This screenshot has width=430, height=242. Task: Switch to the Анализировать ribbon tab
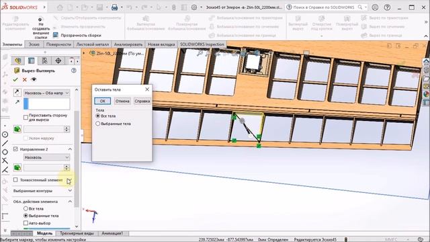pos(128,44)
